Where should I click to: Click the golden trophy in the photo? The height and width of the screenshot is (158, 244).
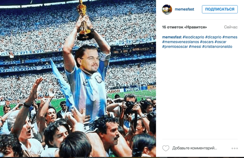83,20
